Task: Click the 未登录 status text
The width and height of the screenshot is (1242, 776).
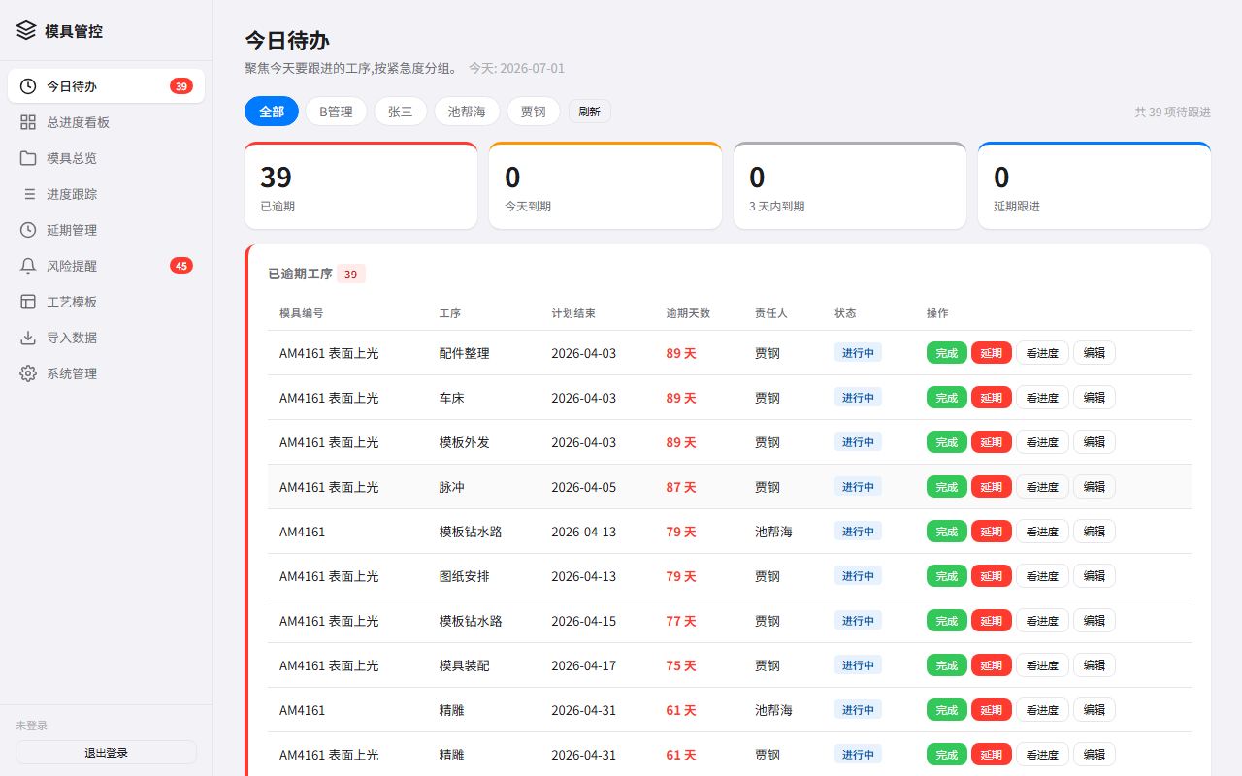Action: tap(32, 726)
